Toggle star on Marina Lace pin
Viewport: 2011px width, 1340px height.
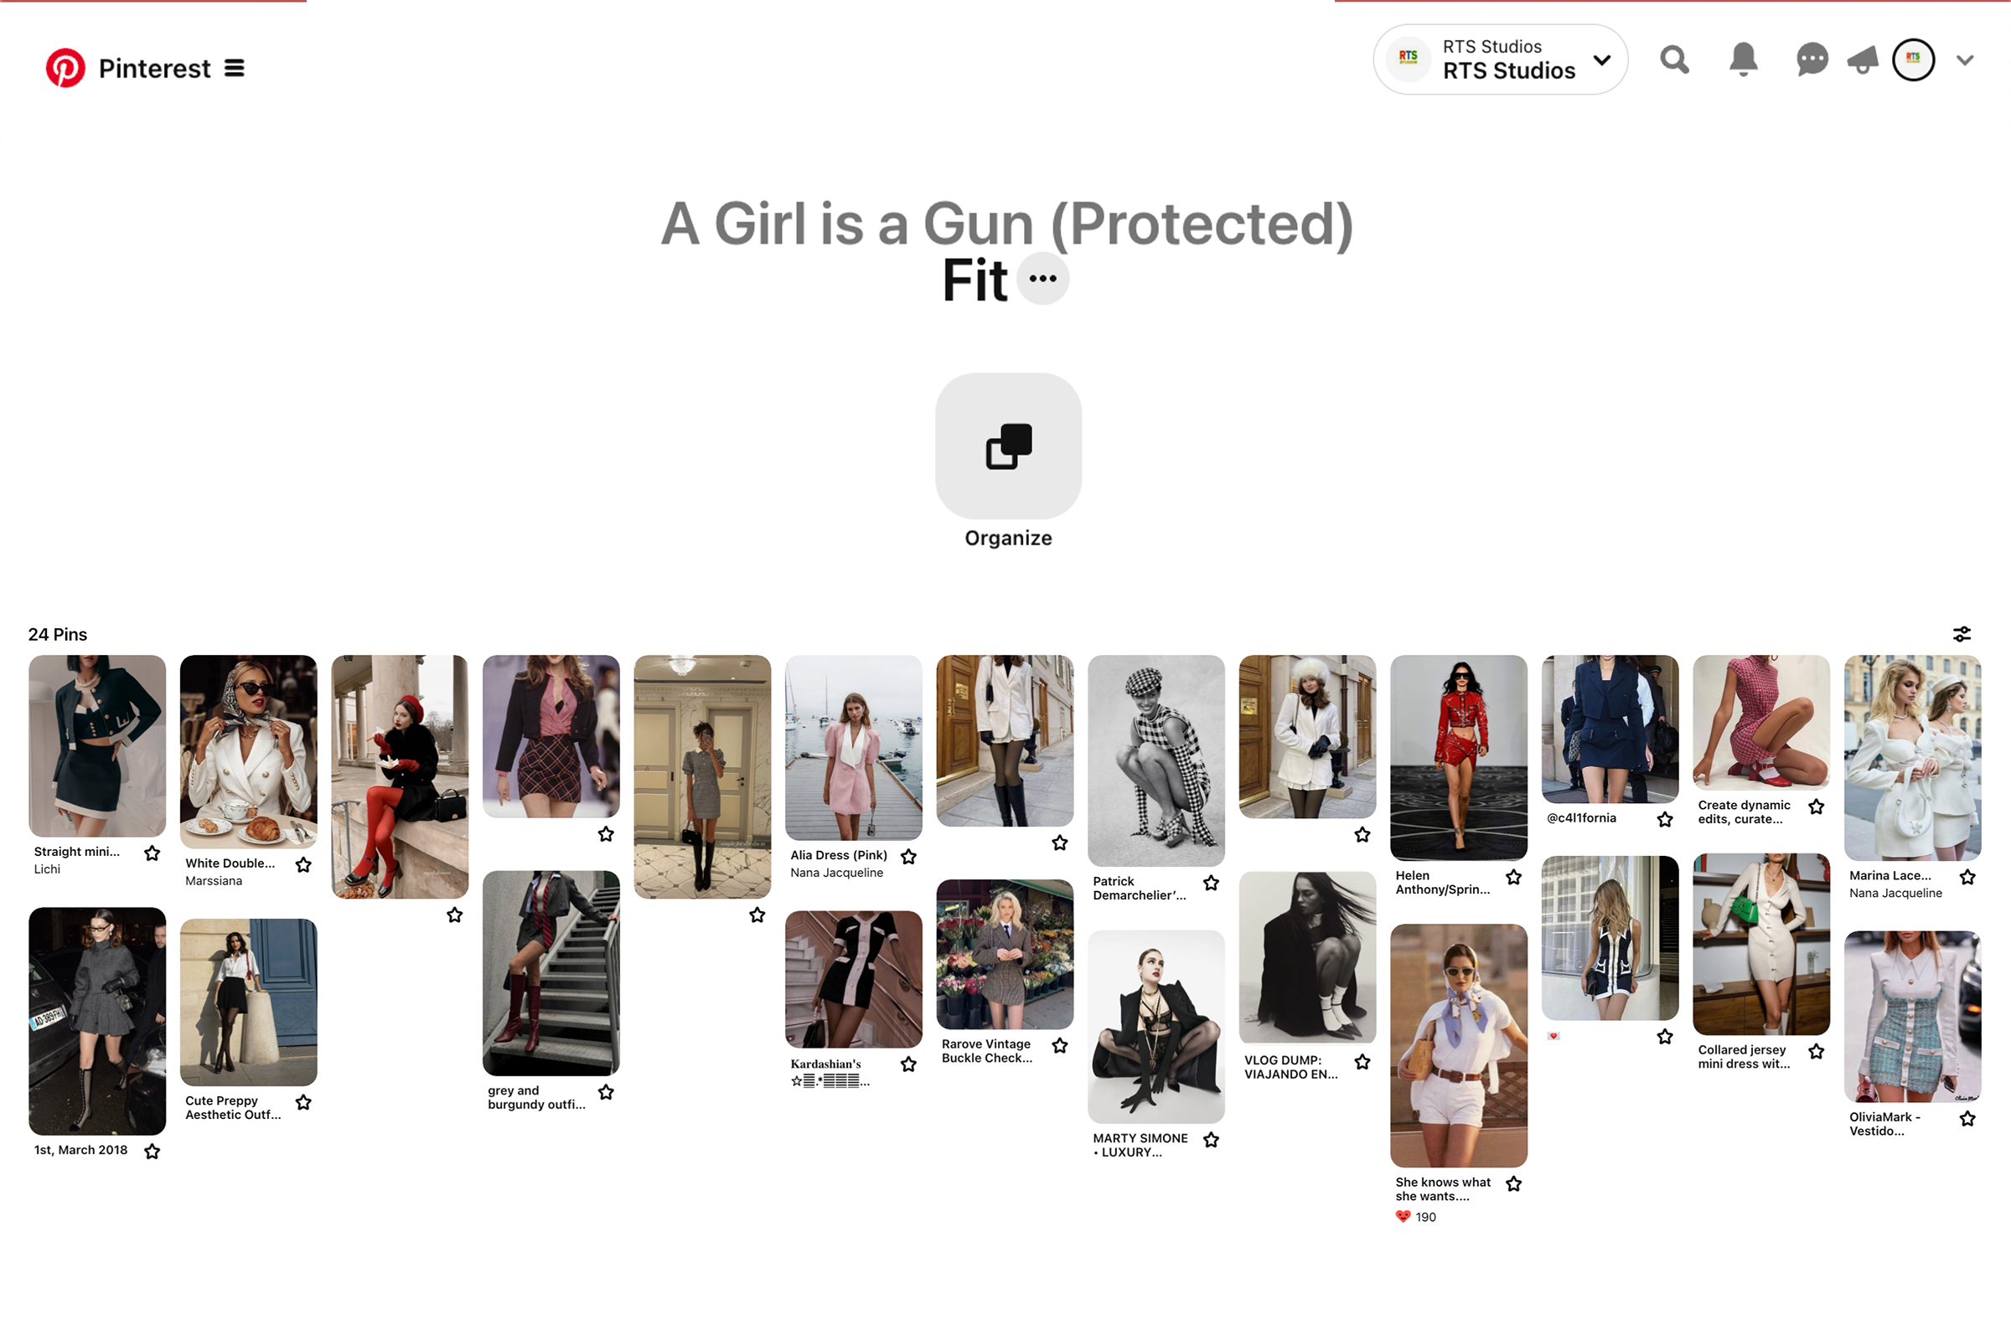click(x=1967, y=877)
